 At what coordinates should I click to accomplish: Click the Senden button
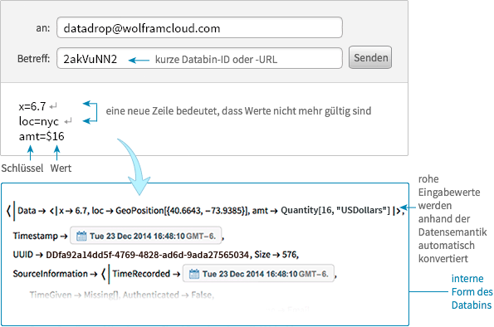(369, 57)
